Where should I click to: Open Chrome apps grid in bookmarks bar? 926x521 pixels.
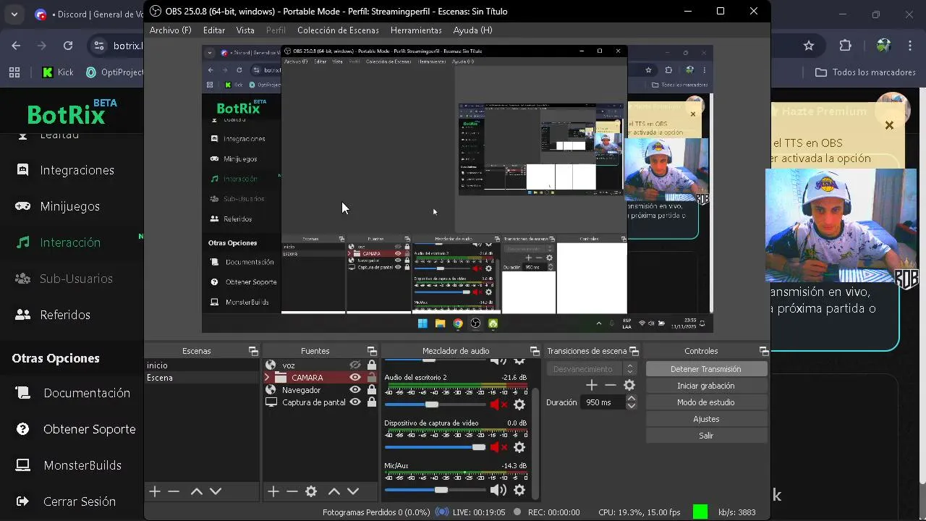coord(14,72)
